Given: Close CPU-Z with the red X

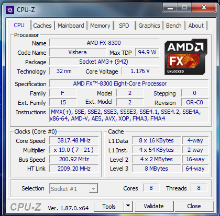Looking at the screenshot, I should 204,8.
